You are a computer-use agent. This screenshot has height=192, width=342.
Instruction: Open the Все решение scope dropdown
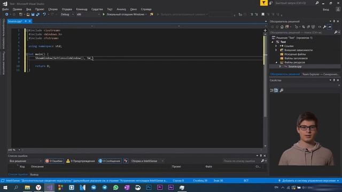[25, 161]
